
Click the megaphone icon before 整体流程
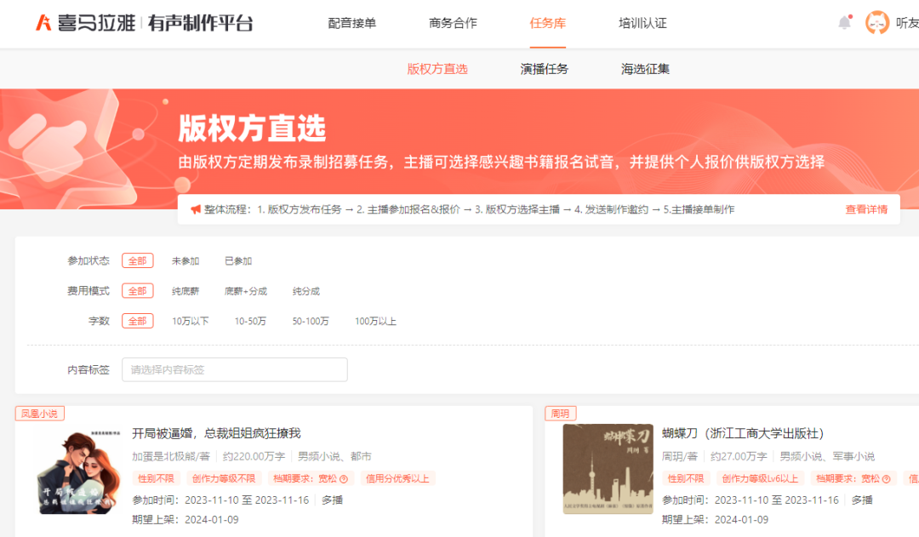coord(195,209)
